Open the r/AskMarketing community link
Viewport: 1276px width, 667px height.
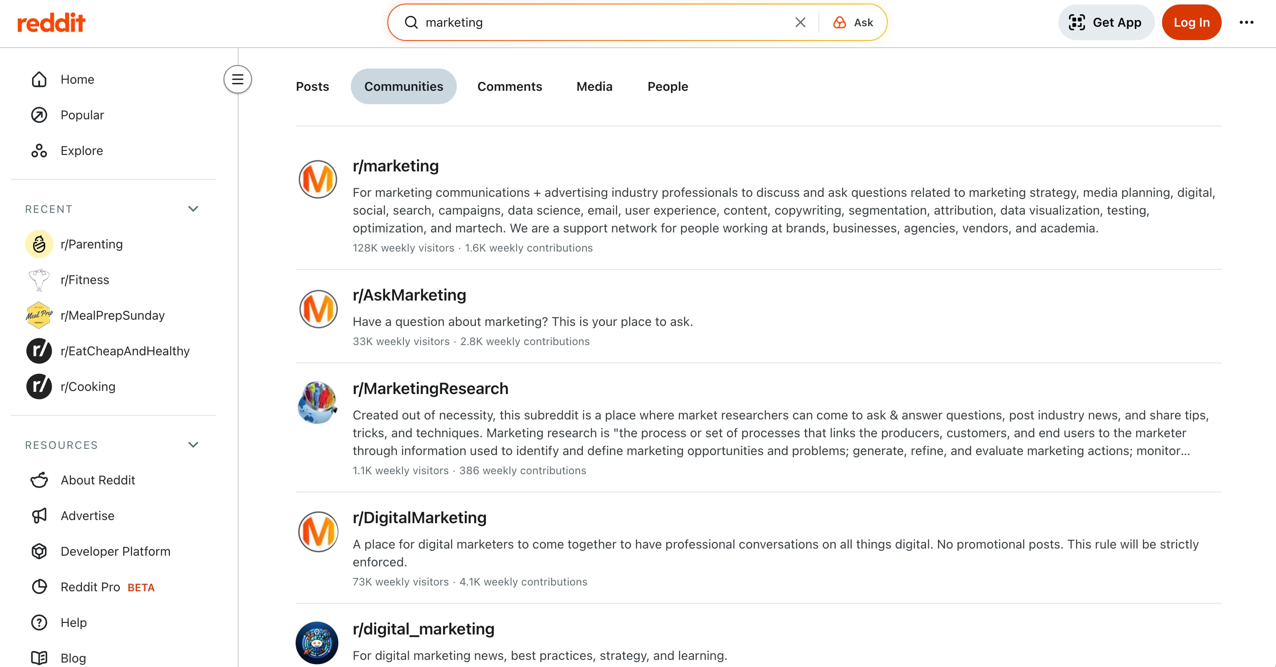tap(409, 295)
